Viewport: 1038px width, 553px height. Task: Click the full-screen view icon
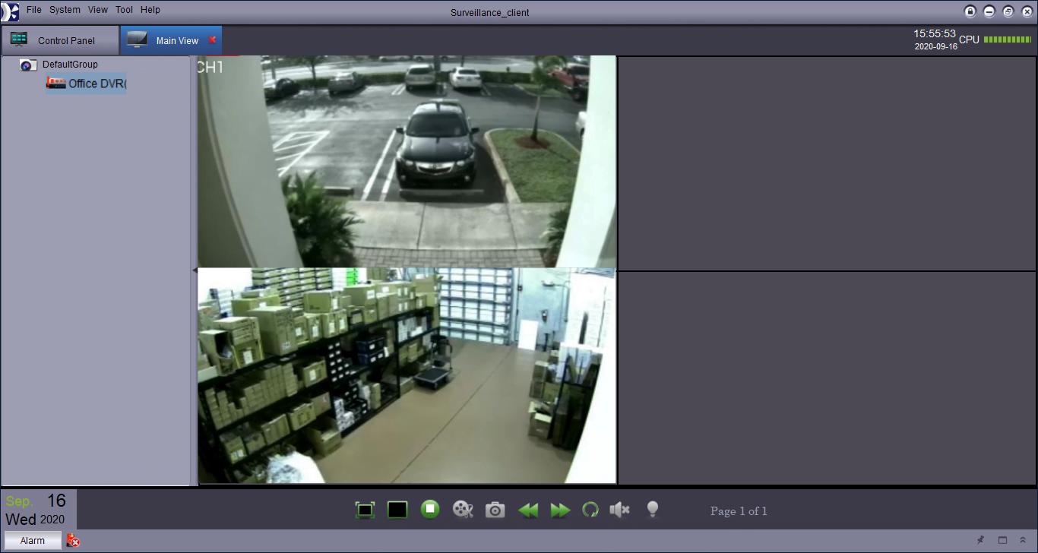coord(366,510)
